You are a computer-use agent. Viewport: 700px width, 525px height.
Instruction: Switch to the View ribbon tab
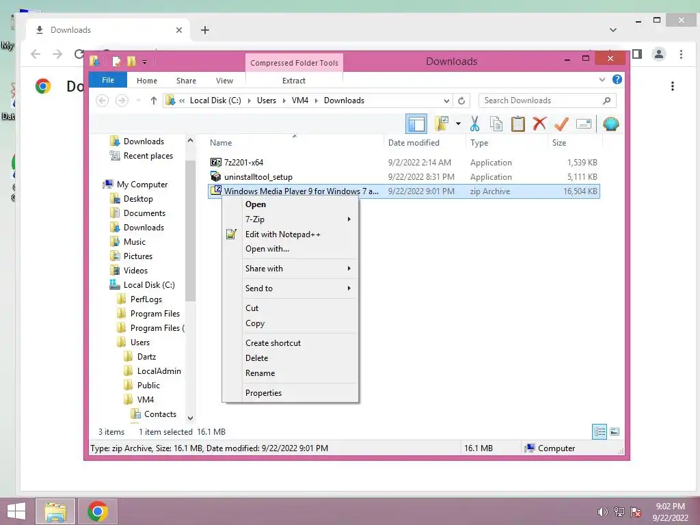[224, 81]
